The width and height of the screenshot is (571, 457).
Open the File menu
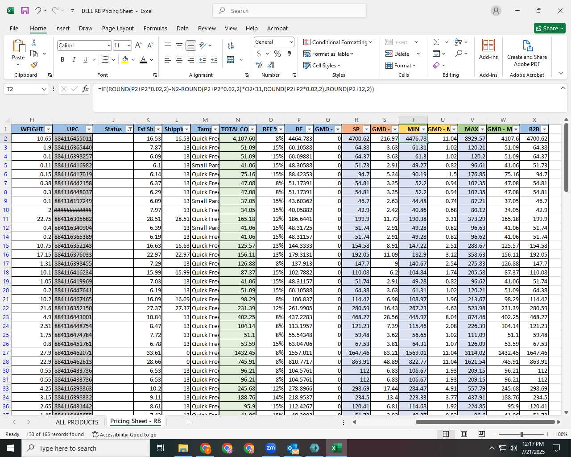pos(14,28)
